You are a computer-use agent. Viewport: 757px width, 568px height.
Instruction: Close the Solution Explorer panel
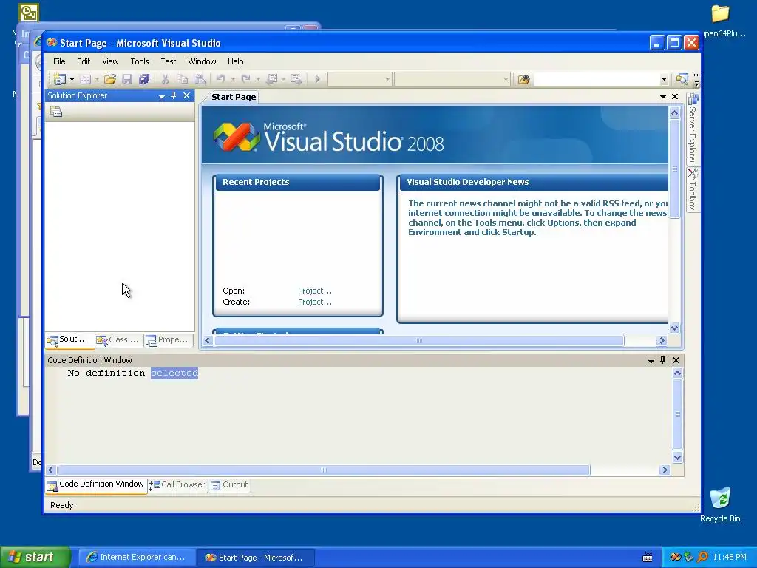[x=187, y=95]
